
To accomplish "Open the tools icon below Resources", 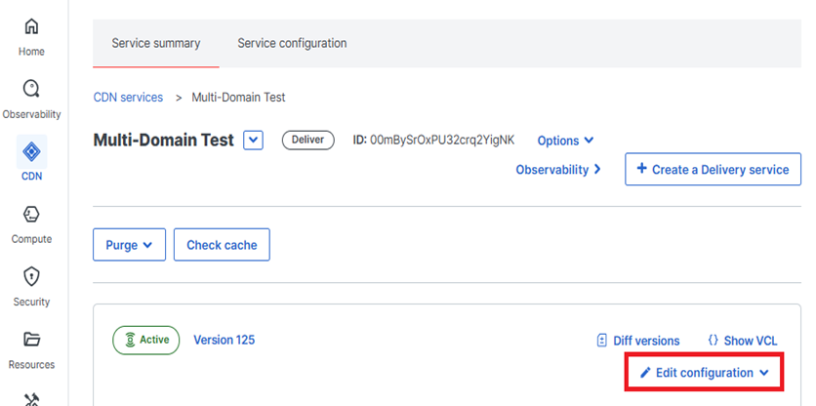I will point(31,398).
